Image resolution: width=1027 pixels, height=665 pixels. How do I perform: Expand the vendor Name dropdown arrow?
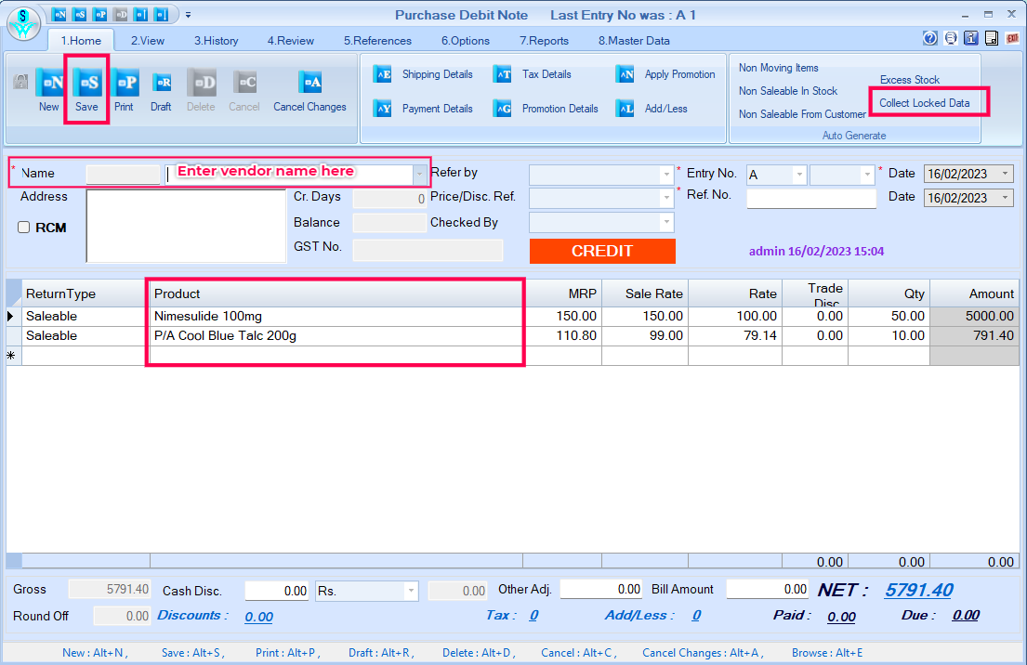pyautogui.click(x=419, y=174)
